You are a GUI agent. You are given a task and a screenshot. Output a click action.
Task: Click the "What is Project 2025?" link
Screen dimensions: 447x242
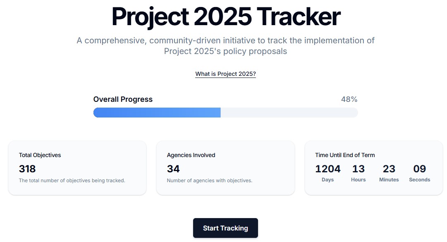225,74
